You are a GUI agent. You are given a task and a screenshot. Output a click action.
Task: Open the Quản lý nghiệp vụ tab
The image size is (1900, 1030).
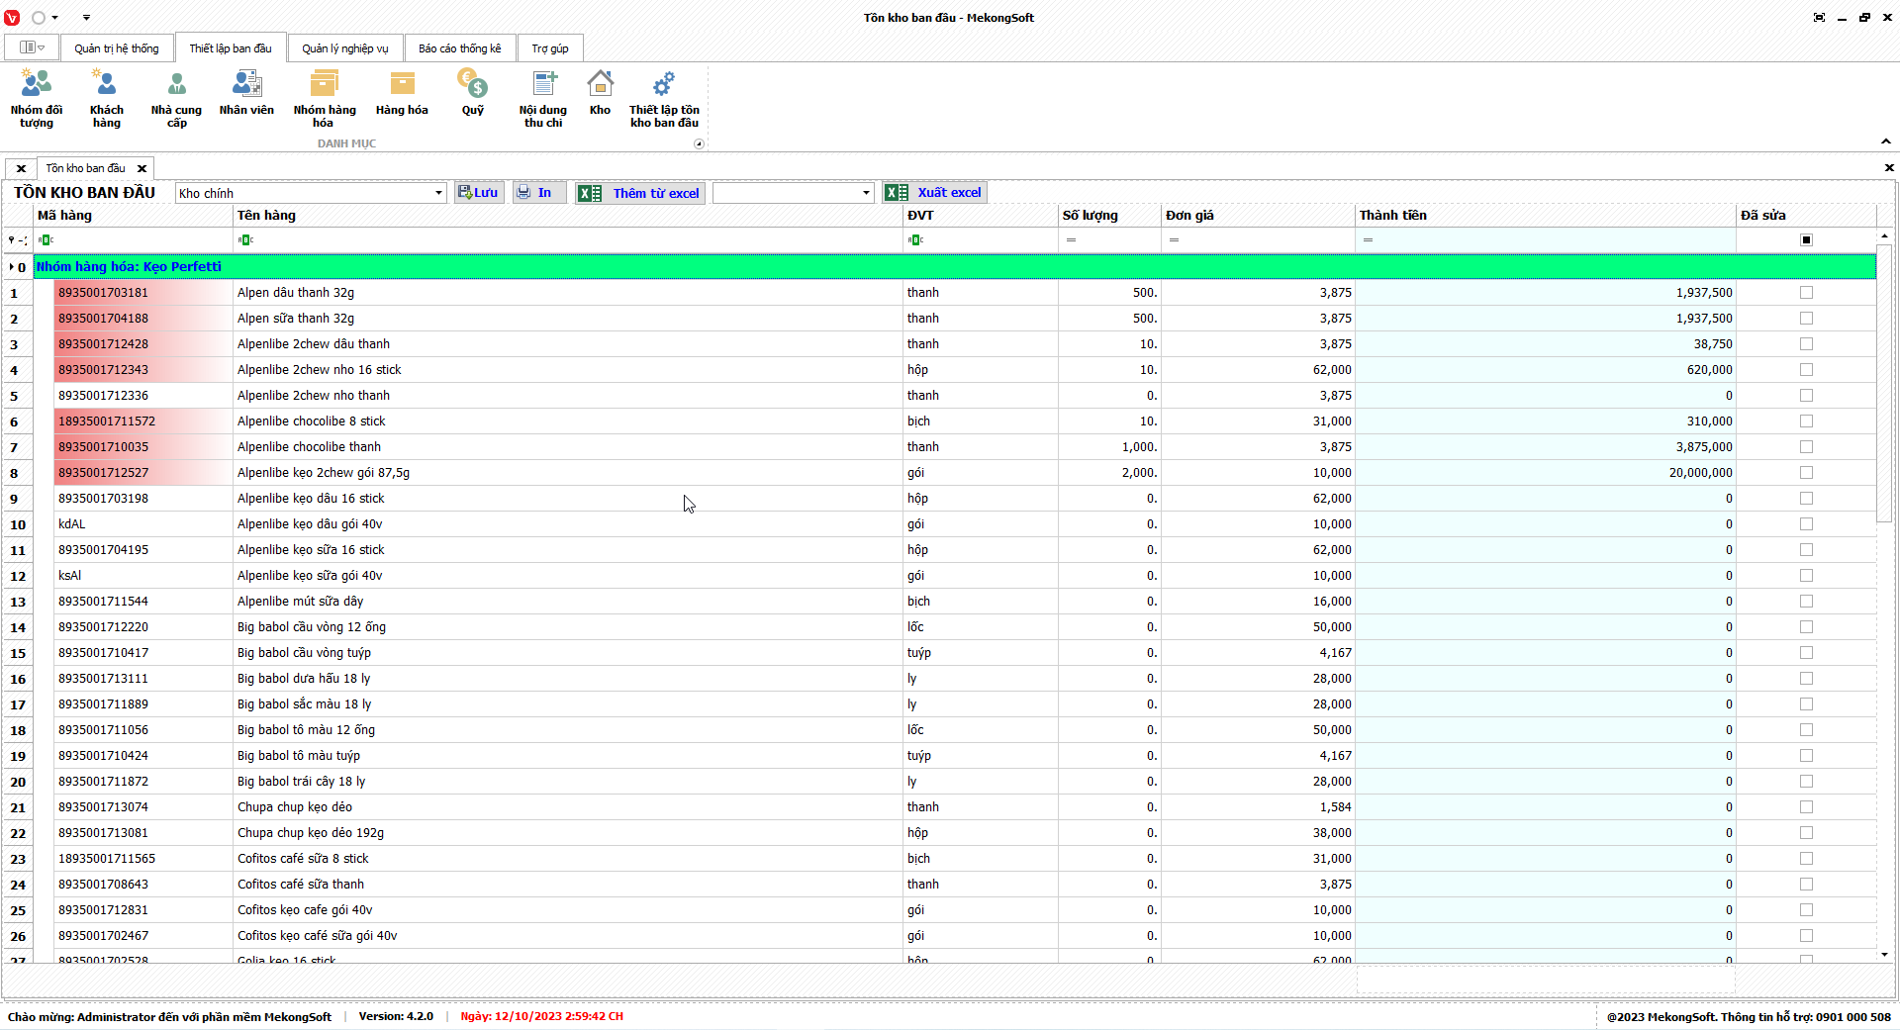[x=344, y=48]
